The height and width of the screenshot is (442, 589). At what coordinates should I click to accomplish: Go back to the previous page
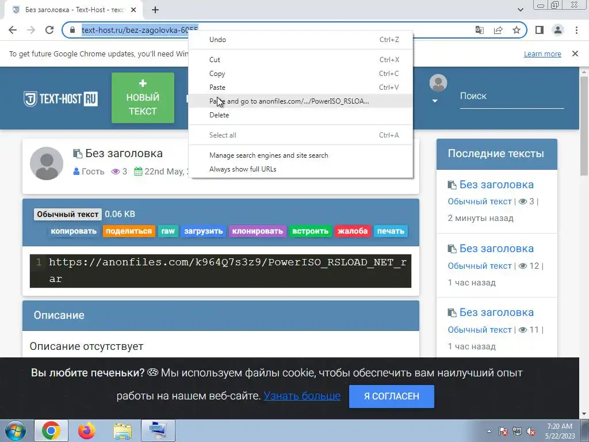tap(13, 30)
